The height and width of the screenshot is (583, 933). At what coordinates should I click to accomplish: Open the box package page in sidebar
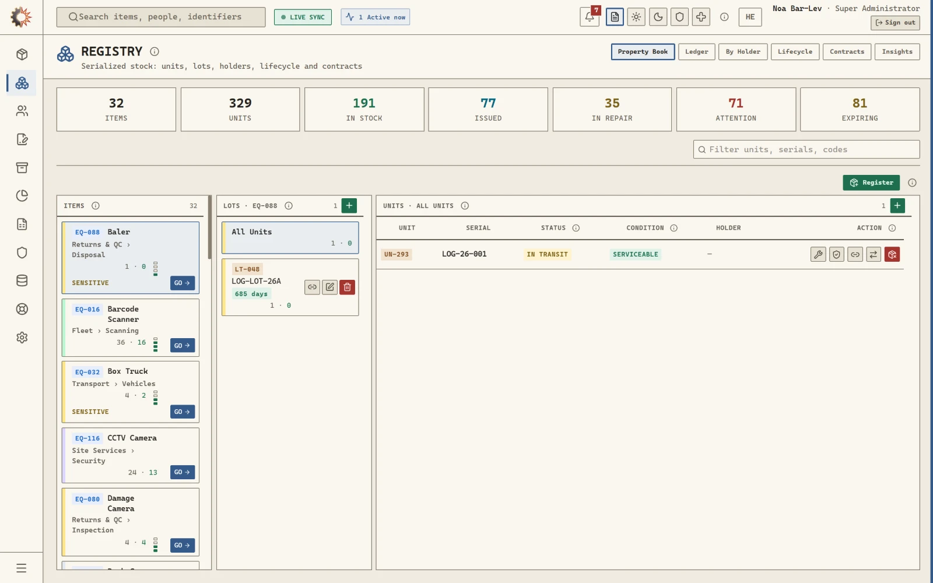click(22, 54)
